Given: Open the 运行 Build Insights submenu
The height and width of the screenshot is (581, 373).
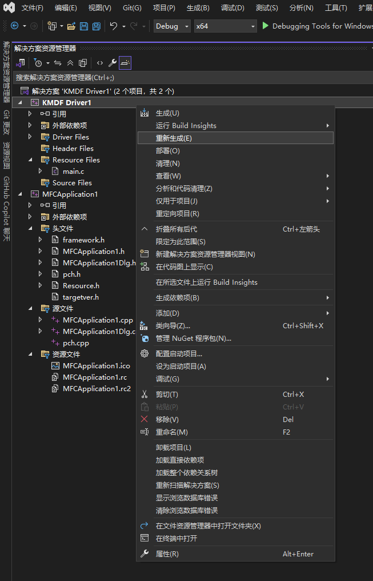Looking at the screenshot, I should tap(235, 126).
